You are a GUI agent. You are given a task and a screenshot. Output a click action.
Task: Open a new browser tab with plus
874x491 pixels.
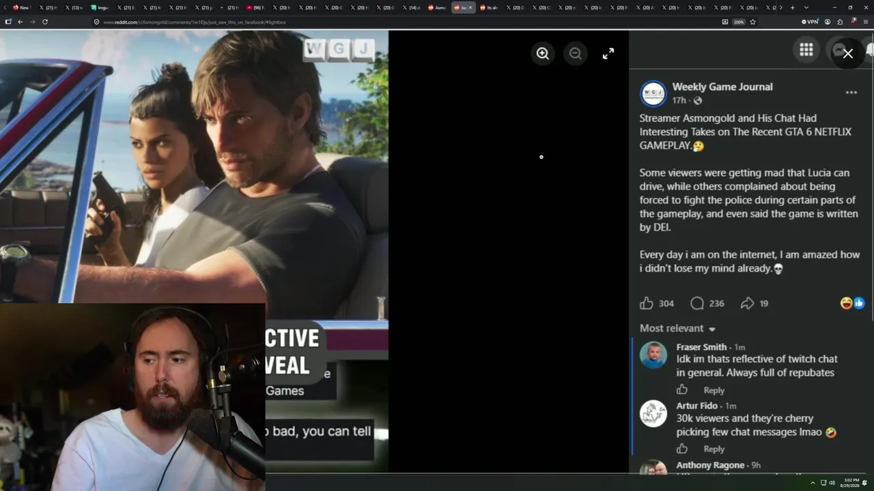coord(793,8)
